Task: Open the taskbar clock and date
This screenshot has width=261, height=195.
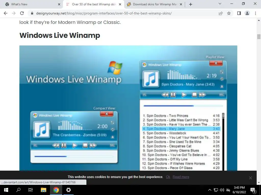Action: pos(239,190)
